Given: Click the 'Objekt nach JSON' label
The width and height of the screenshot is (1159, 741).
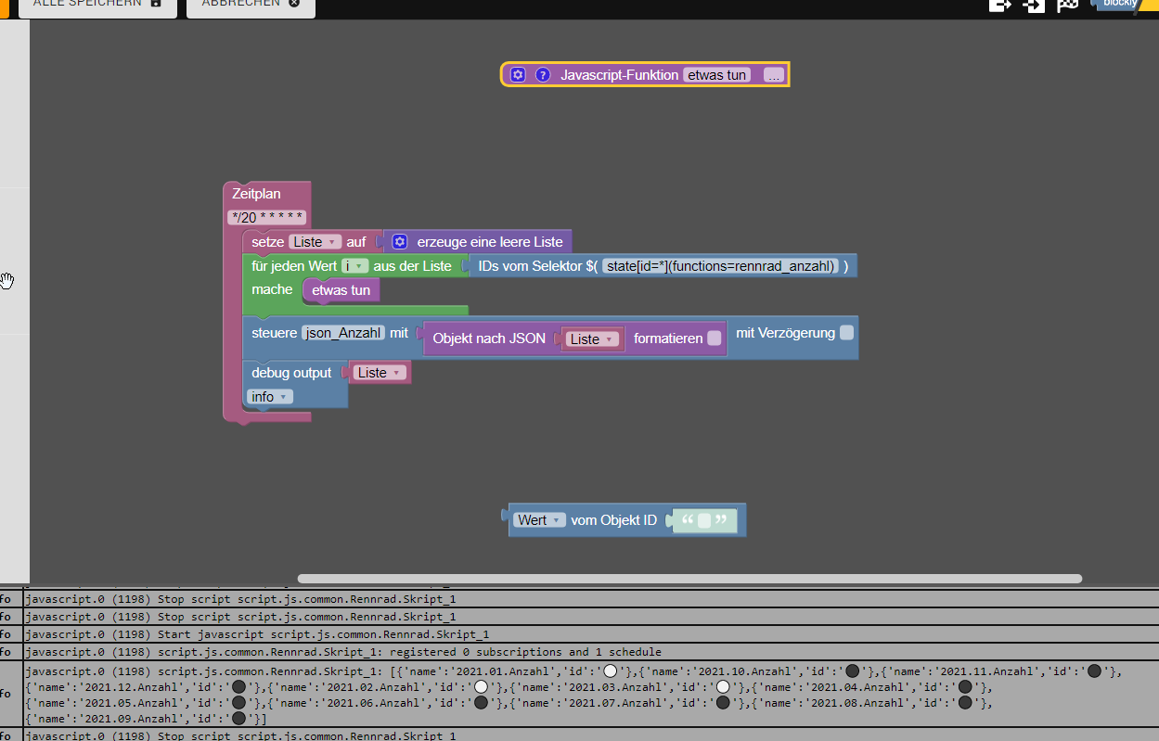Looking at the screenshot, I should point(489,339).
